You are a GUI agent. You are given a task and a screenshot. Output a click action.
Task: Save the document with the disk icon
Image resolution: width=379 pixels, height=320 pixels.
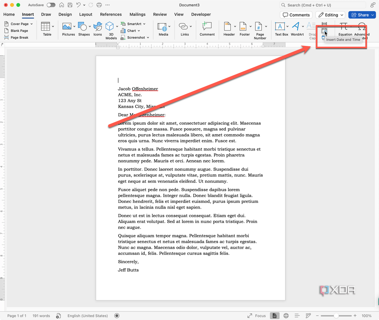click(70, 5)
